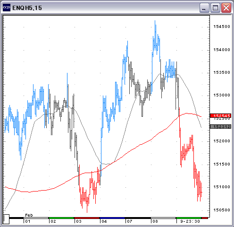Maximize the ENQH5,15 chart window
The height and width of the screenshot is (227, 234).
click(215, 8)
